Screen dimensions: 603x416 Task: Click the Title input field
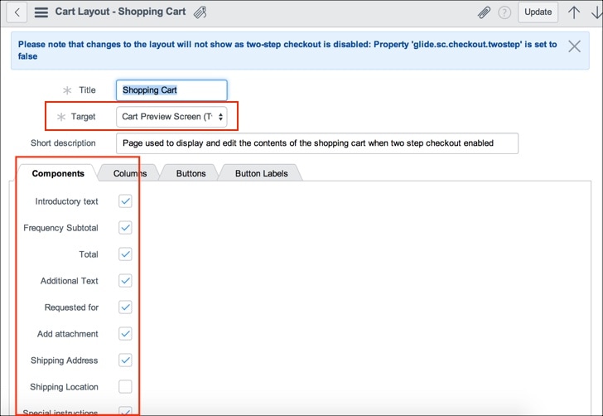pyautogui.click(x=171, y=90)
